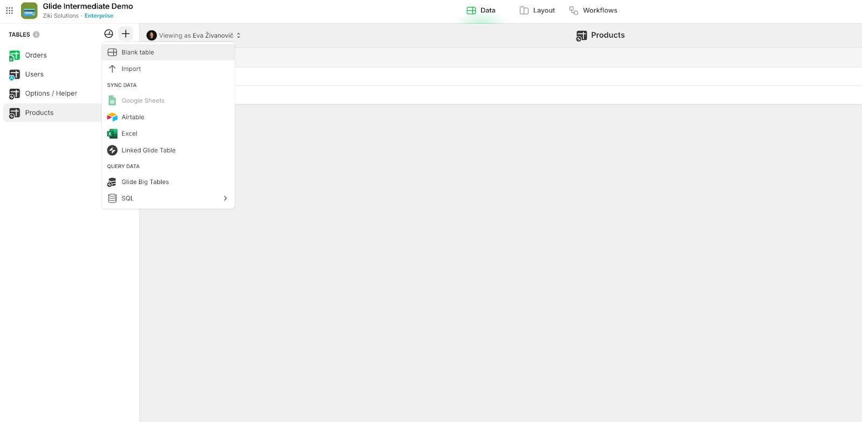The image size is (862, 422).
Task: Switch to the Workflows tab
Action: [593, 10]
